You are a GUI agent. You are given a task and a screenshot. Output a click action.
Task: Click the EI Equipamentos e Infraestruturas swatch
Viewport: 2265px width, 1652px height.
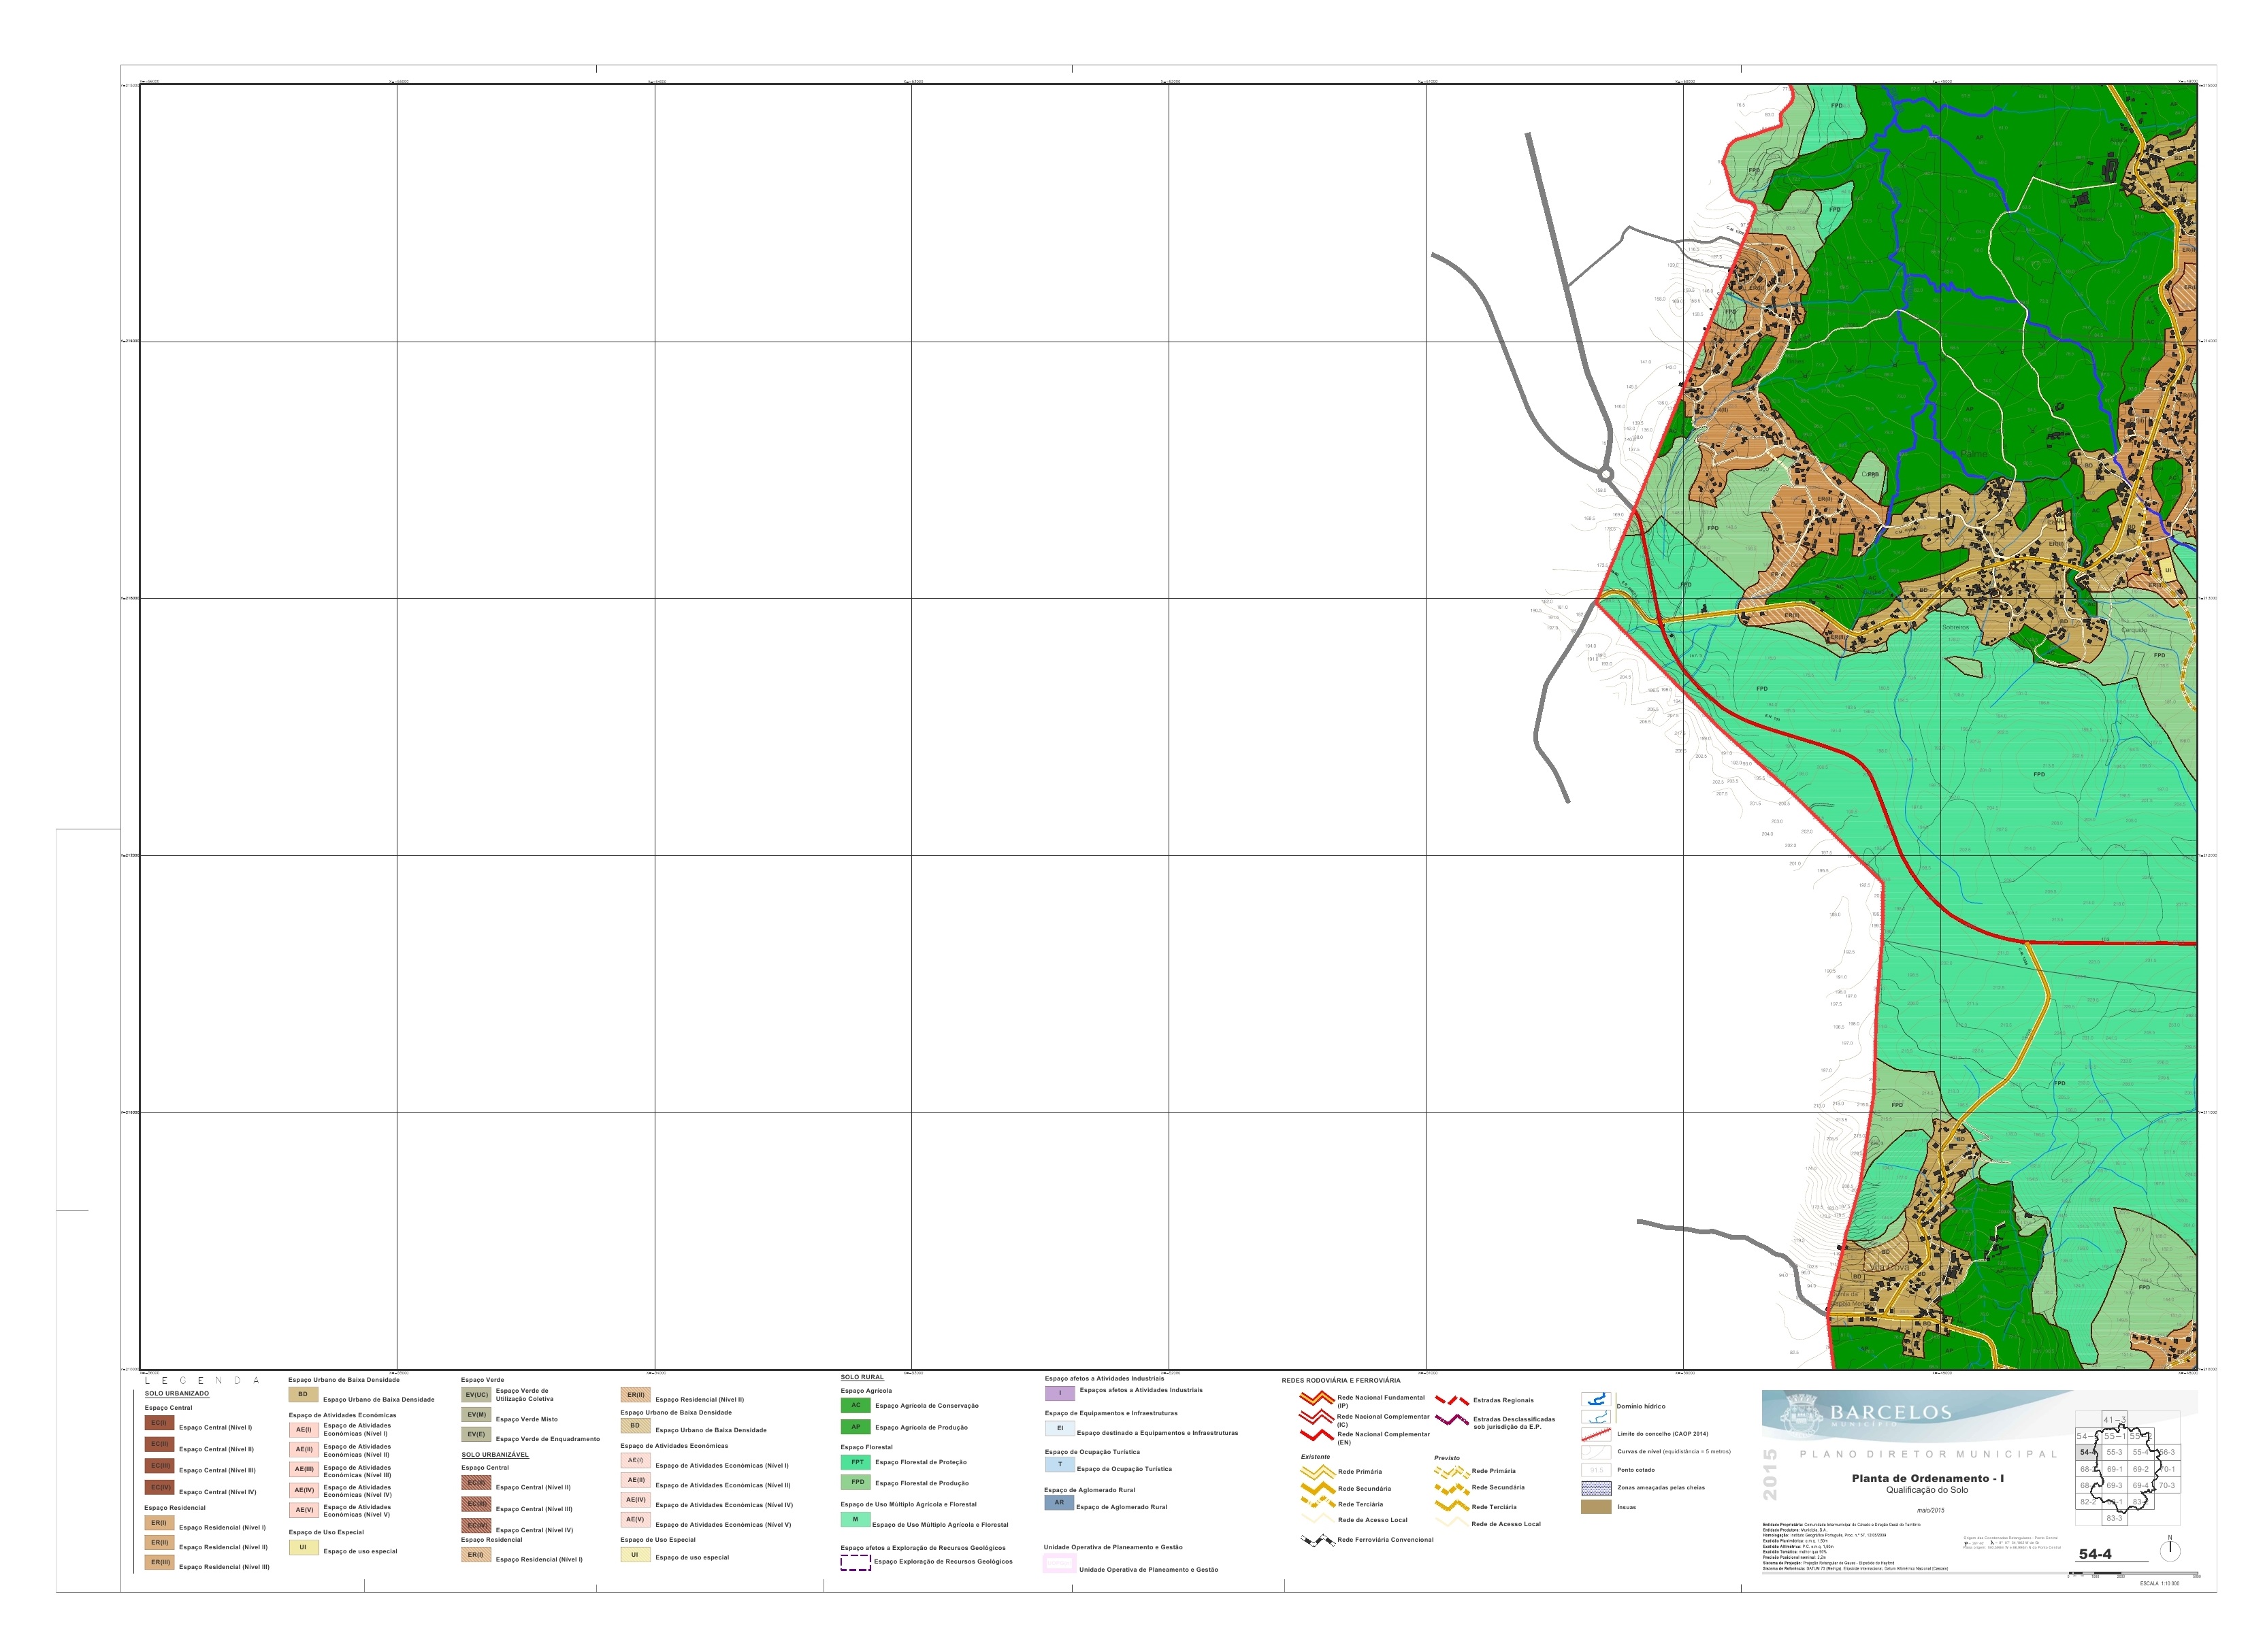point(1060,1428)
